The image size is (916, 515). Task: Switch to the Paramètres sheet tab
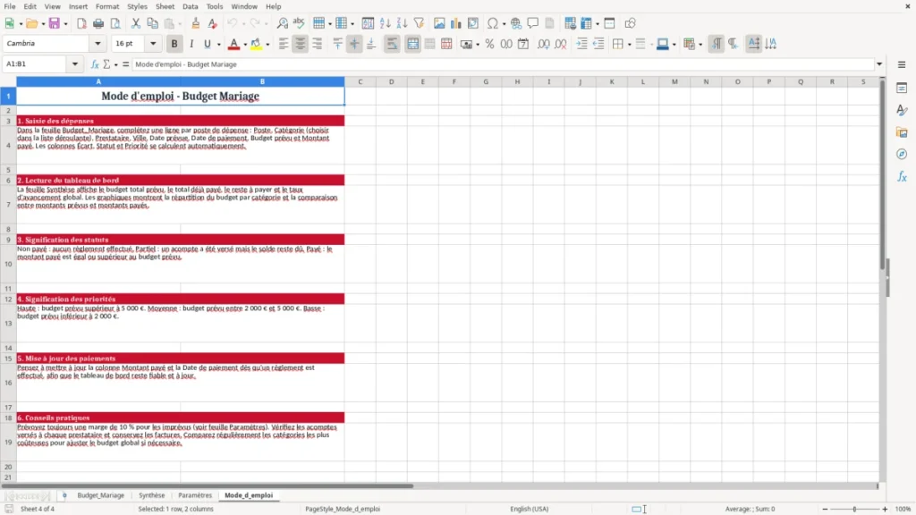click(x=195, y=495)
